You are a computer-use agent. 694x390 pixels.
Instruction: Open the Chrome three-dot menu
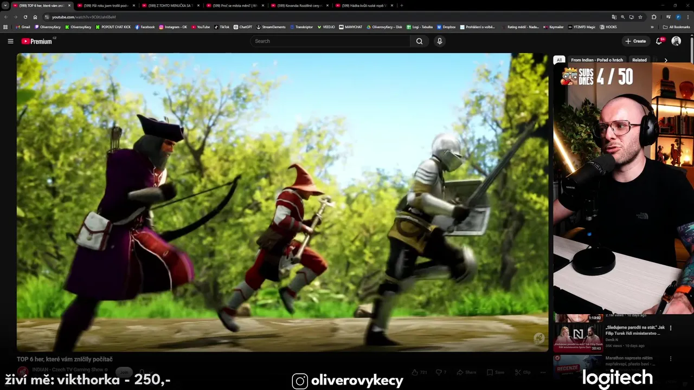[x=688, y=17]
